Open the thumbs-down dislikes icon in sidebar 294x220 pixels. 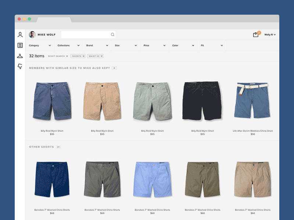[20, 66]
